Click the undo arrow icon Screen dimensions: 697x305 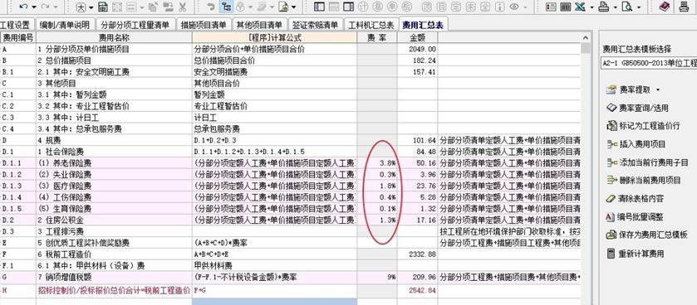(x=23, y=7)
